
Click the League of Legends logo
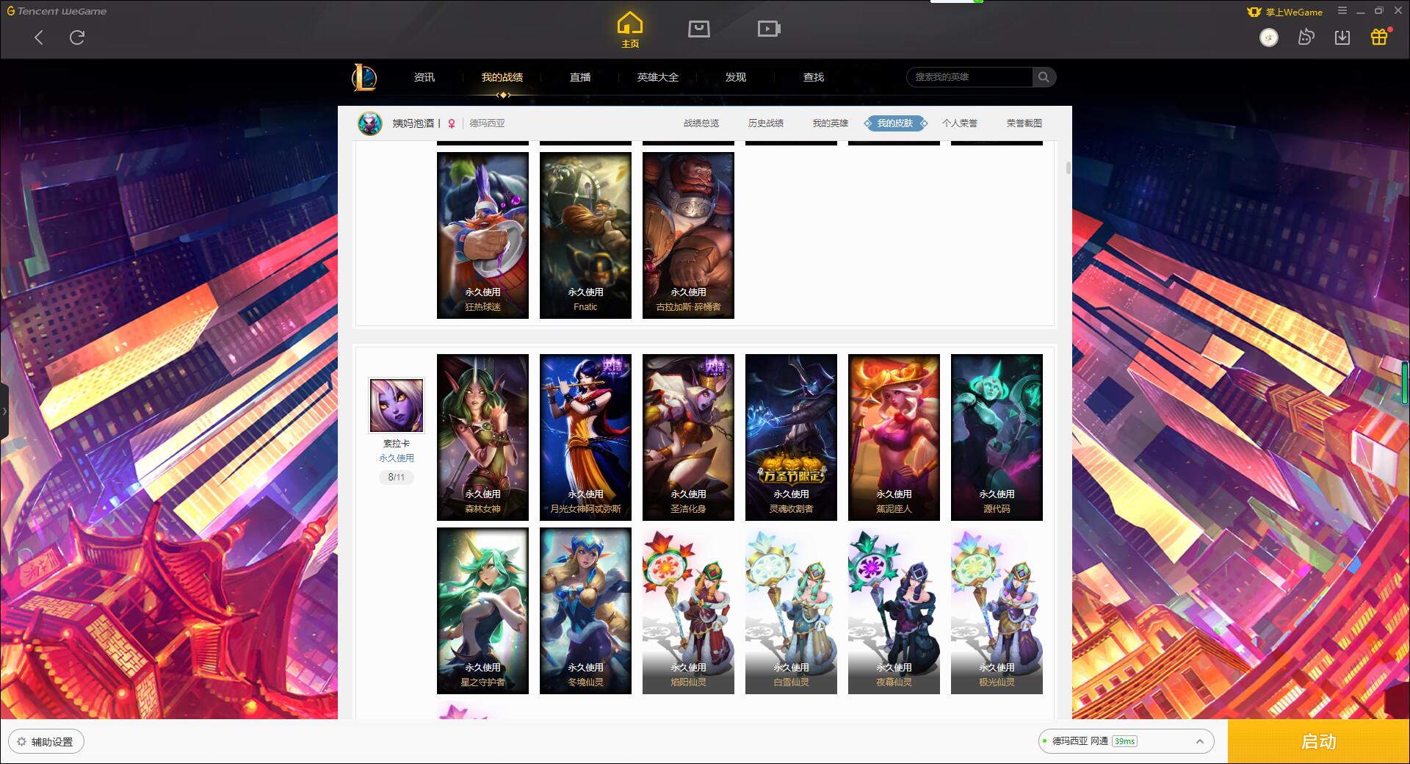point(364,77)
